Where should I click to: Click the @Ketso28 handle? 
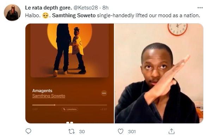pos(86,8)
